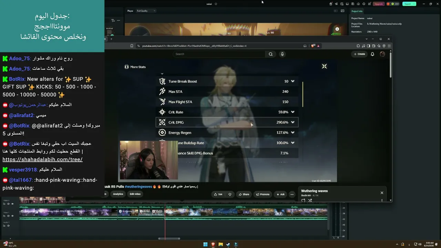The height and width of the screenshot is (248, 441).
Task: Open Windows Start menu
Action: tap(205, 245)
